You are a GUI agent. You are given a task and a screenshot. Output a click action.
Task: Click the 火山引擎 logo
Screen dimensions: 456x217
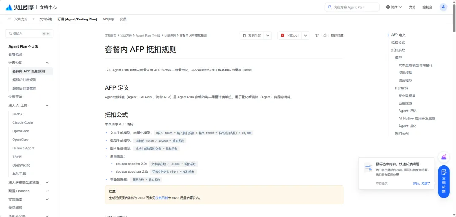click(x=19, y=7)
